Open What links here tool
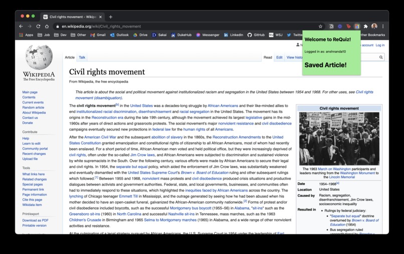 [x=34, y=174]
